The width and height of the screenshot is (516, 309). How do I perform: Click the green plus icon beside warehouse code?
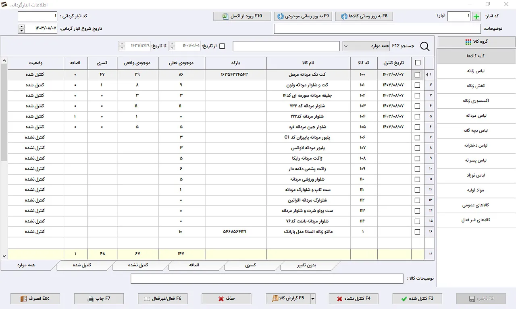476,16
